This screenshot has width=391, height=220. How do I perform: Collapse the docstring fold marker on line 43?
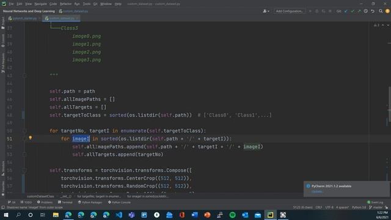pos(24,75)
